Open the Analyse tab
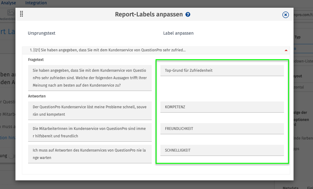Viewport: 313px width, 189px height. [8, 3]
